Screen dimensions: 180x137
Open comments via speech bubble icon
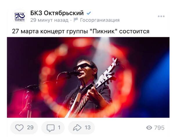(51, 128)
